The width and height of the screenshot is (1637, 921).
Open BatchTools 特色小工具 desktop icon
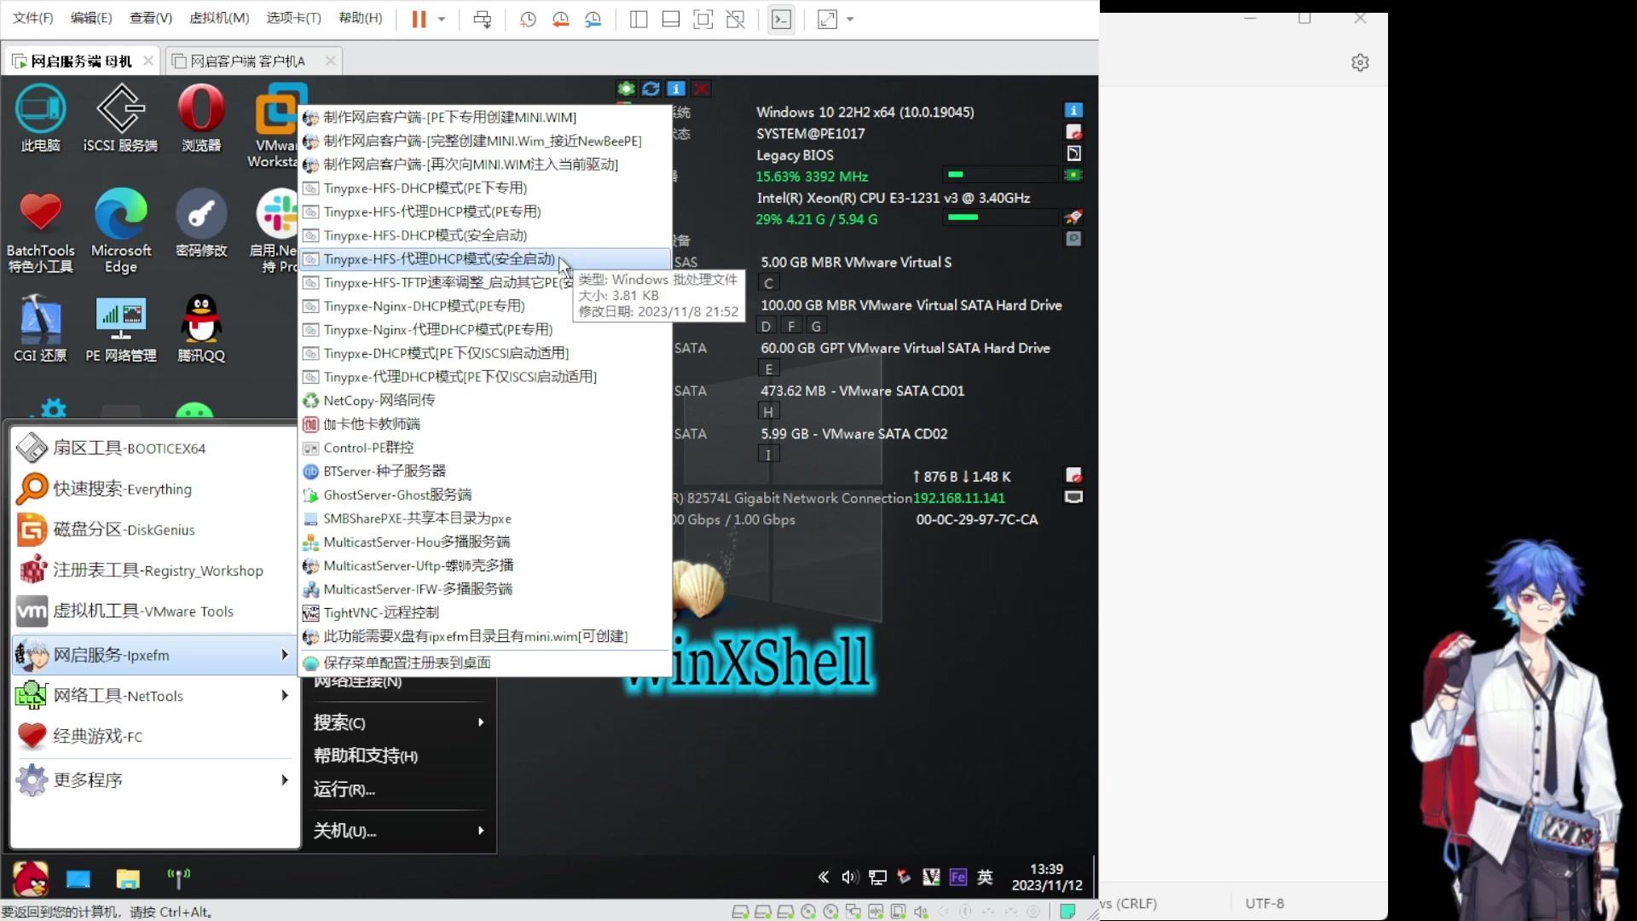tap(40, 232)
